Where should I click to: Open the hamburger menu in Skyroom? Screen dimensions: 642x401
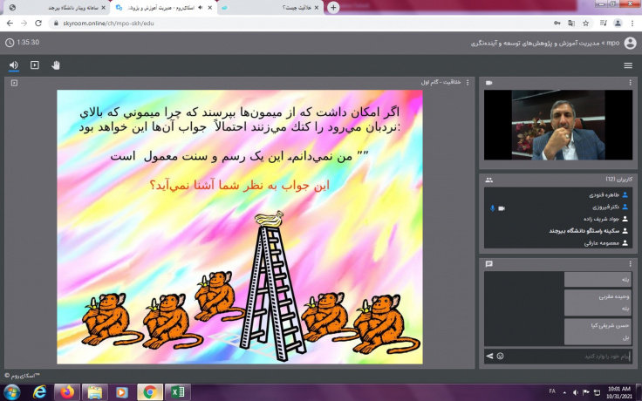[628, 65]
